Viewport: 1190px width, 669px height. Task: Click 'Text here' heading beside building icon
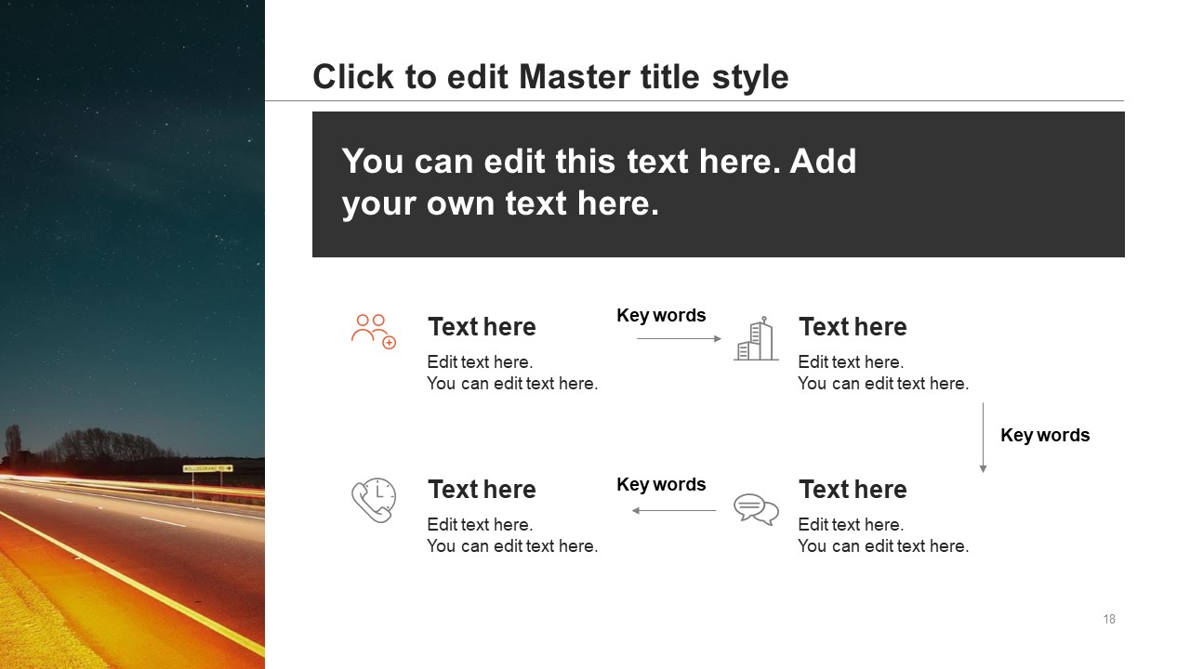click(853, 327)
